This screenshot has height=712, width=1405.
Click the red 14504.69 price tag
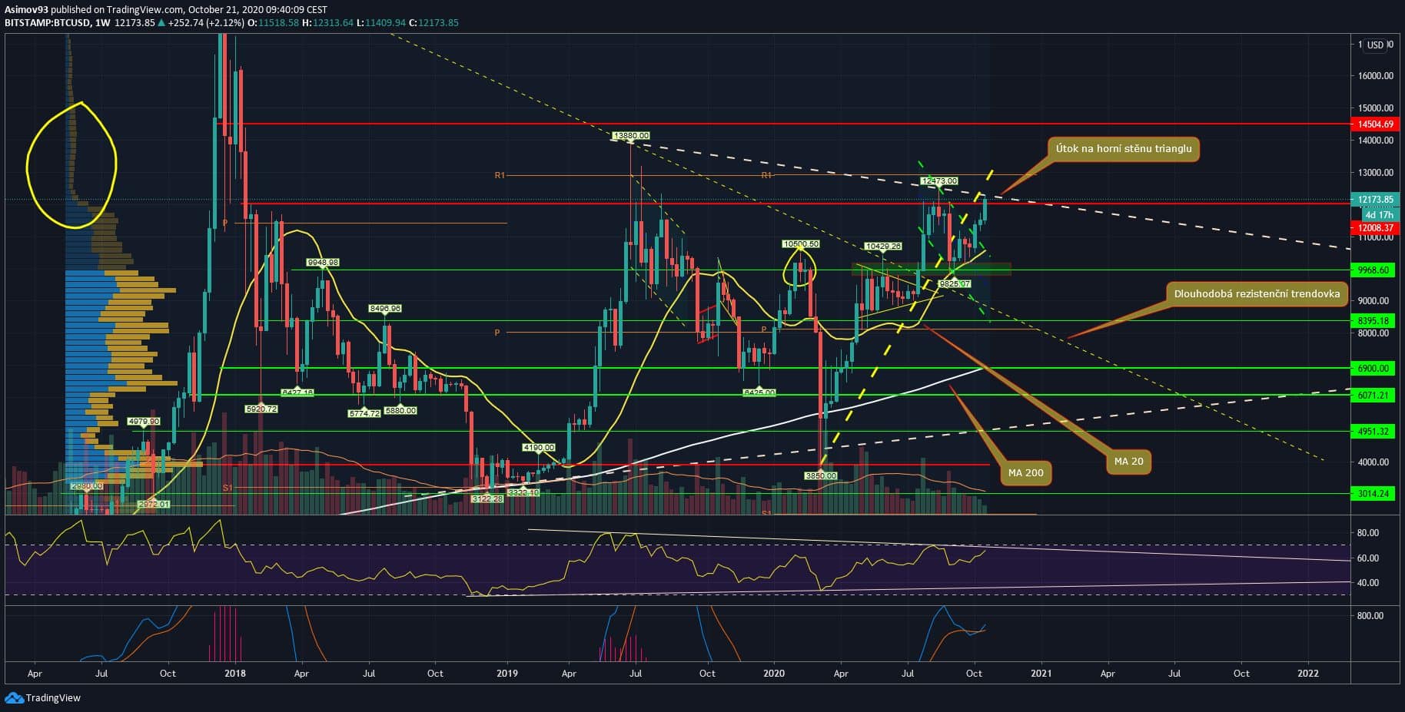[x=1374, y=124]
